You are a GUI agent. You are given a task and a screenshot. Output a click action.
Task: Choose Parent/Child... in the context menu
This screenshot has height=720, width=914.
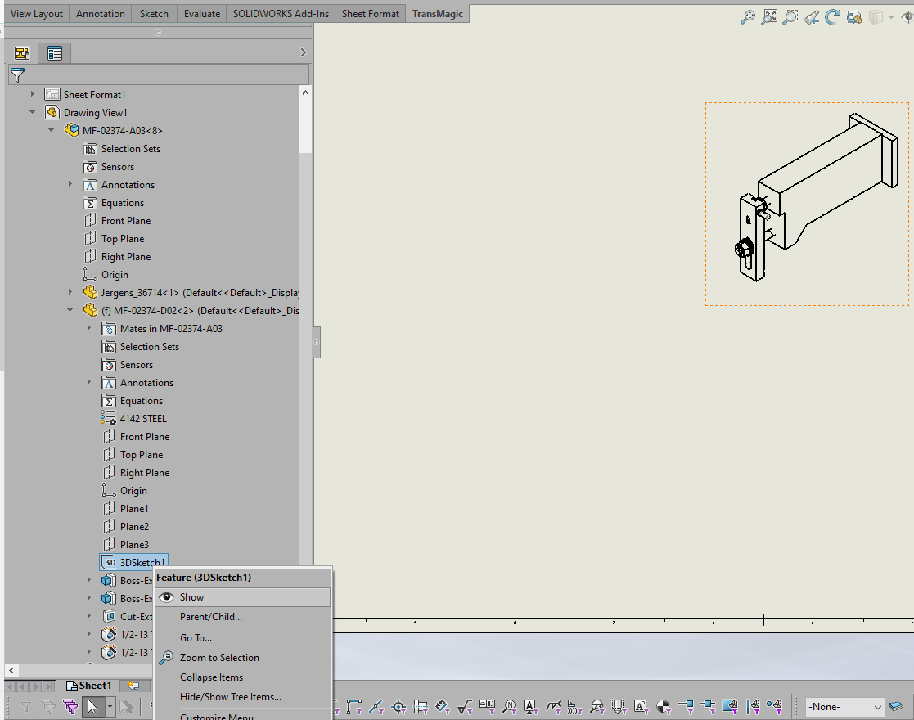(x=242, y=617)
